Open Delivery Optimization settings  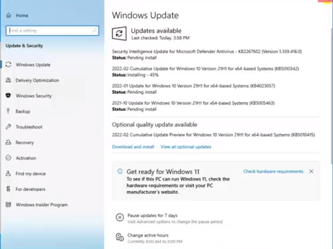[x=37, y=81]
